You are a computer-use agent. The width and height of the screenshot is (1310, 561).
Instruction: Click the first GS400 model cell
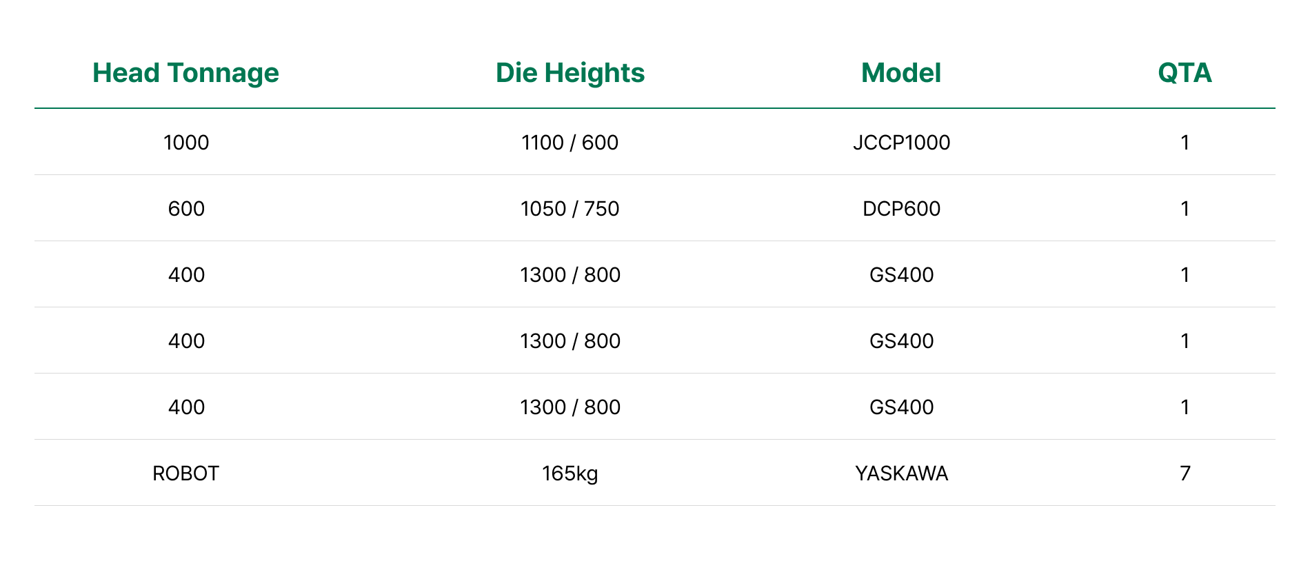[x=901, y=275]
